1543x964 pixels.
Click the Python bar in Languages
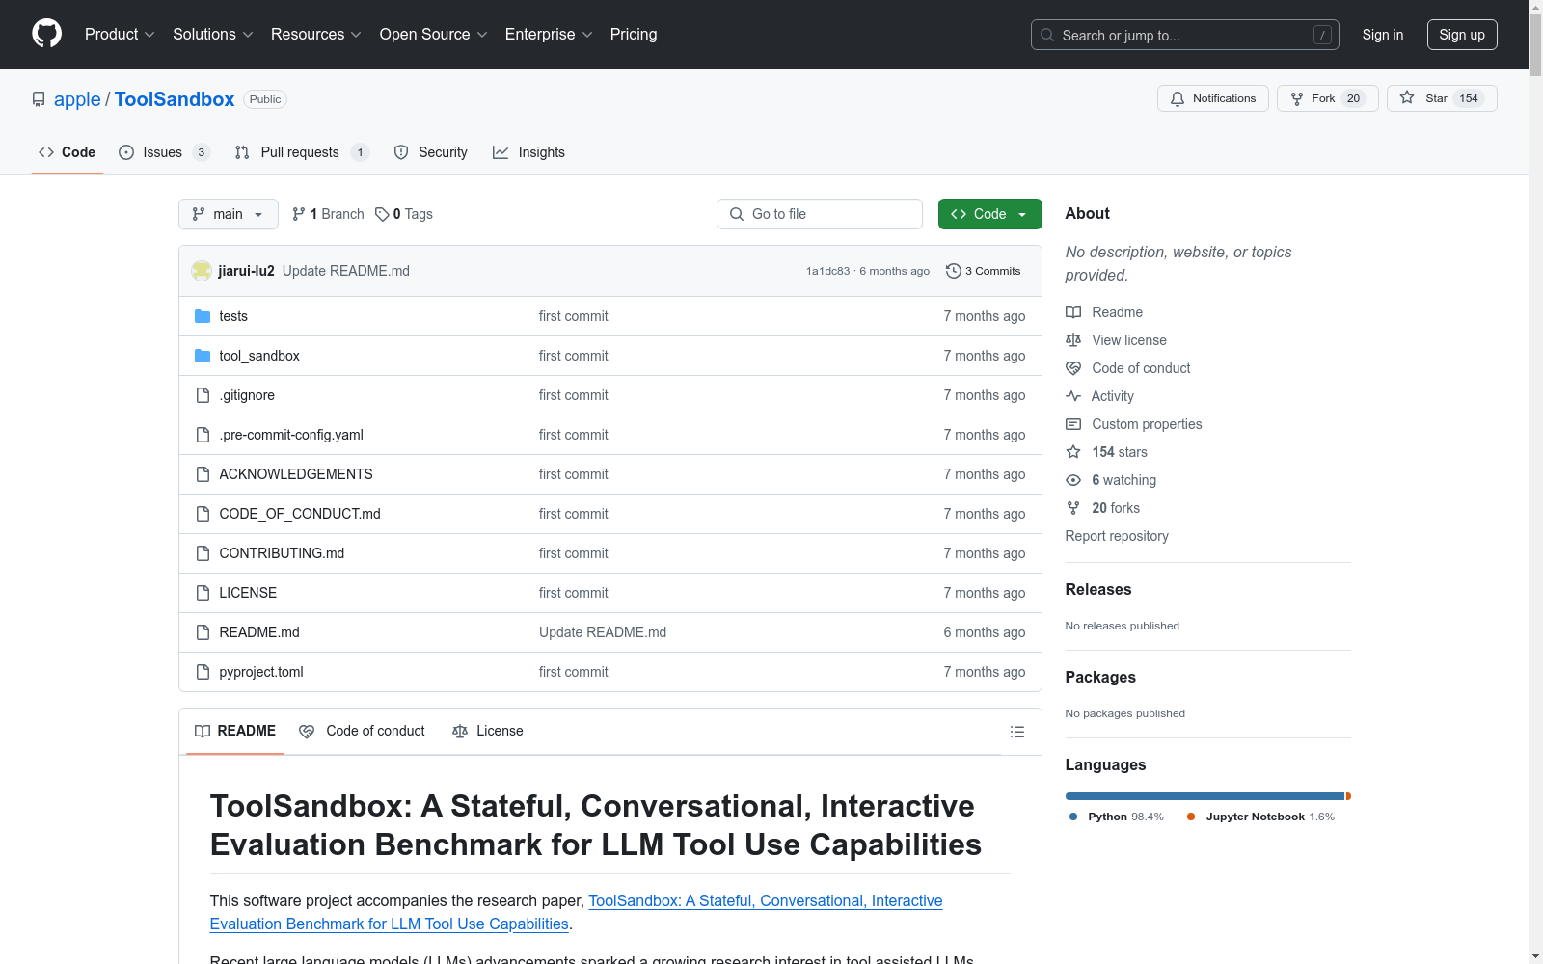1205,796
